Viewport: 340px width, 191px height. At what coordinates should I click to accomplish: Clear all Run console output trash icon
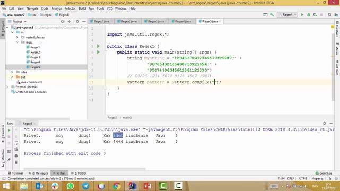[x=16, y=162]
